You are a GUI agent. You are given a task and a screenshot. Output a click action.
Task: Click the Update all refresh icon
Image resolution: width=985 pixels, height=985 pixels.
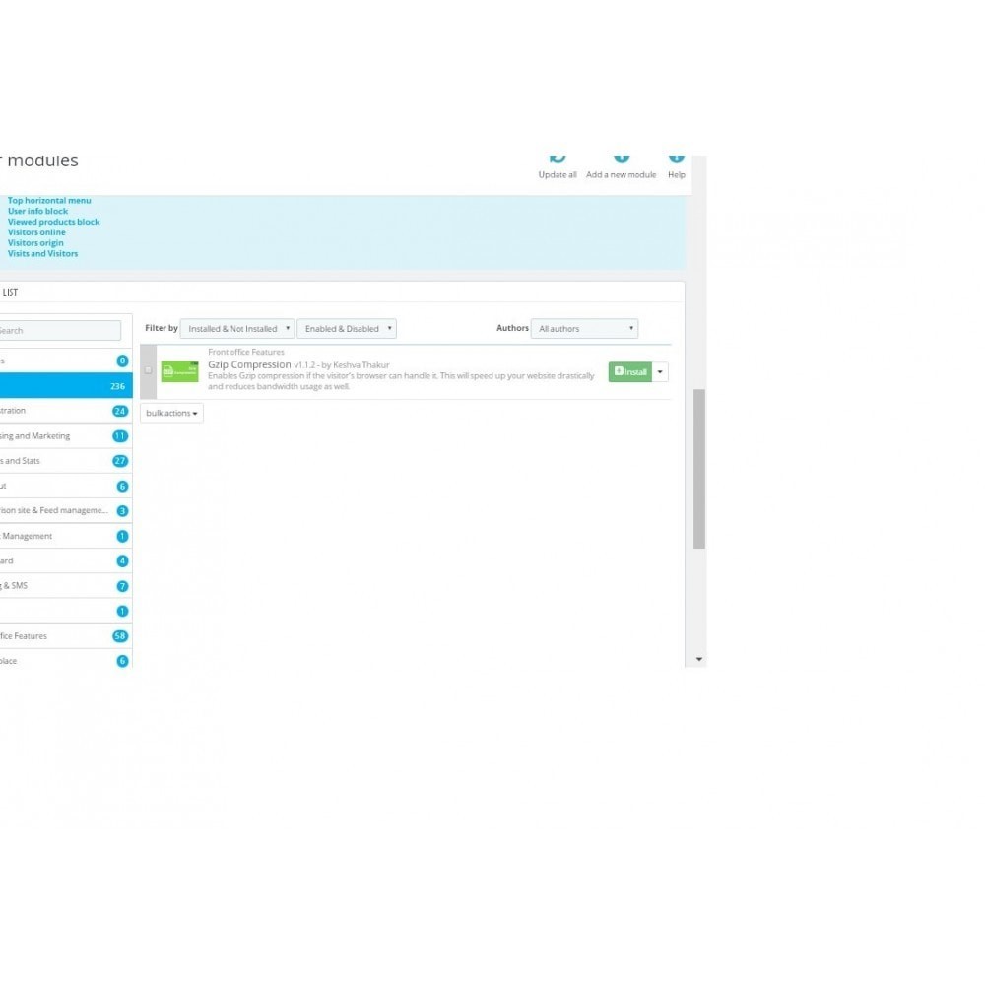pos(558,159)
